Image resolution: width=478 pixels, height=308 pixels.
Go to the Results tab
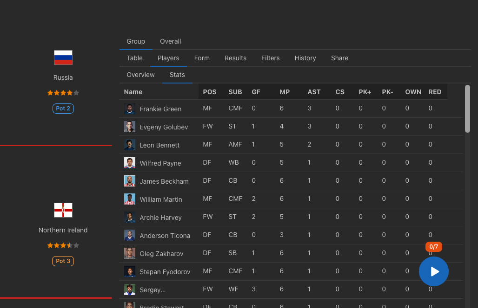point(235,58)
